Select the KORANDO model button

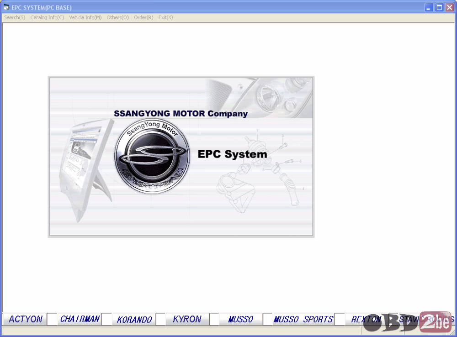click(134, 319)
